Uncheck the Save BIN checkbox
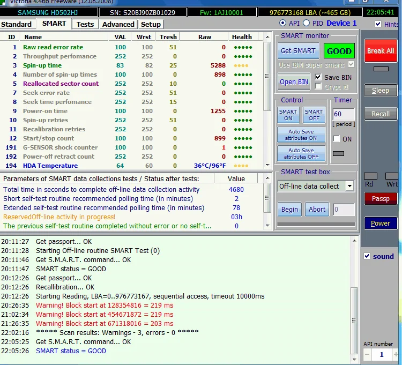The height and width of the screenshot is (365, 402). 318,77
